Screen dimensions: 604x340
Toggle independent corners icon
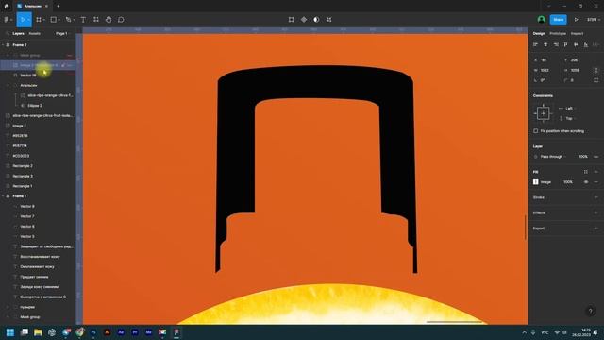coord(596,80)
